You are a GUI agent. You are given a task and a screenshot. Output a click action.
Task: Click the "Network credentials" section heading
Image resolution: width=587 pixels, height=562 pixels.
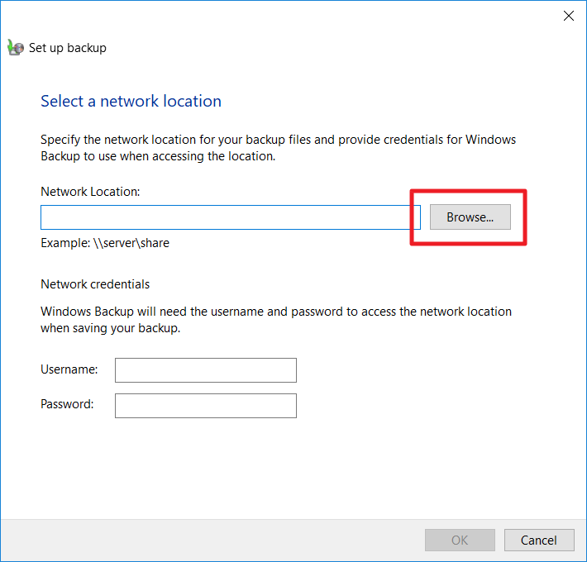tap(95, 284)
